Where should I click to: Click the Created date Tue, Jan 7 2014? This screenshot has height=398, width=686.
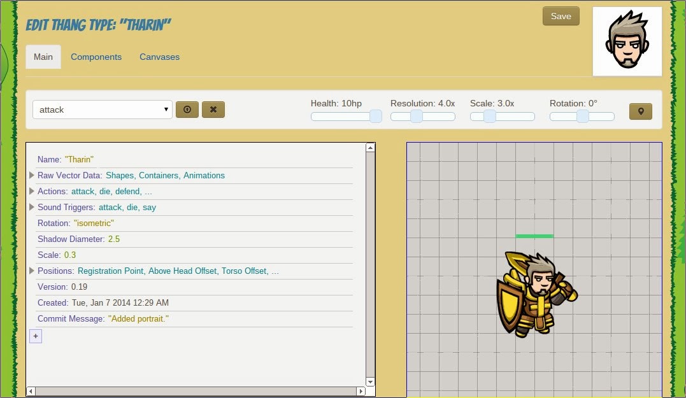(120, 302)
